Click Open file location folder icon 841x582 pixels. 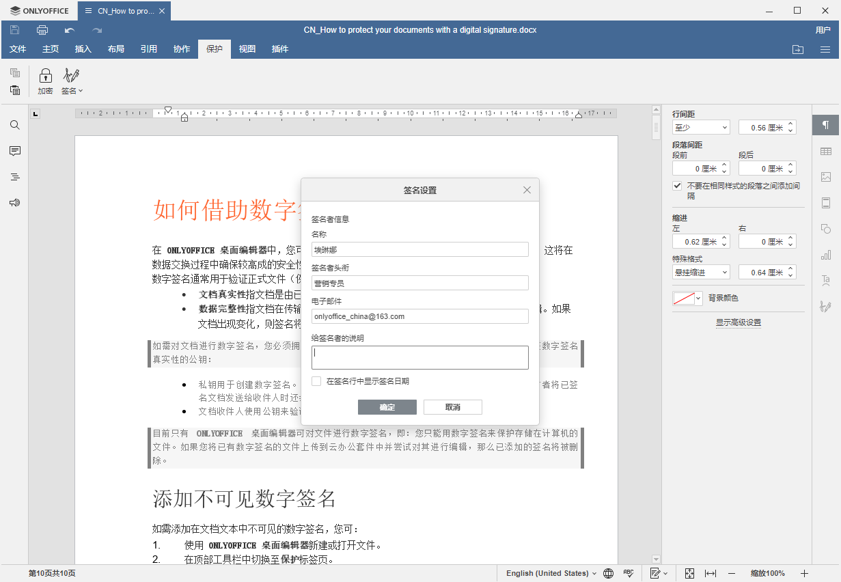coord(798,49)
